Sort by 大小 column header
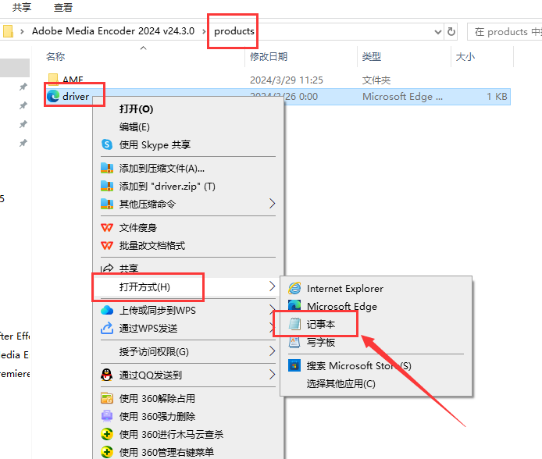The image size is (542, 459). [465, 56]
